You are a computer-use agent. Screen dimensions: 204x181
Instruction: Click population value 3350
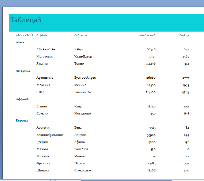pyautogui.click(x=152, y=114)
